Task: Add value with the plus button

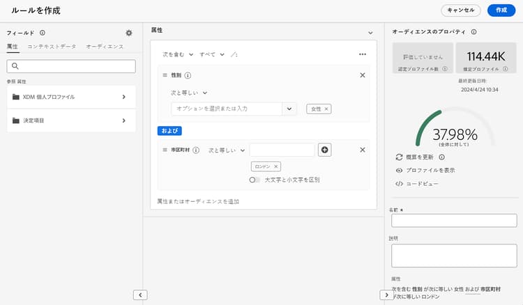Action: tap(324, 150)
